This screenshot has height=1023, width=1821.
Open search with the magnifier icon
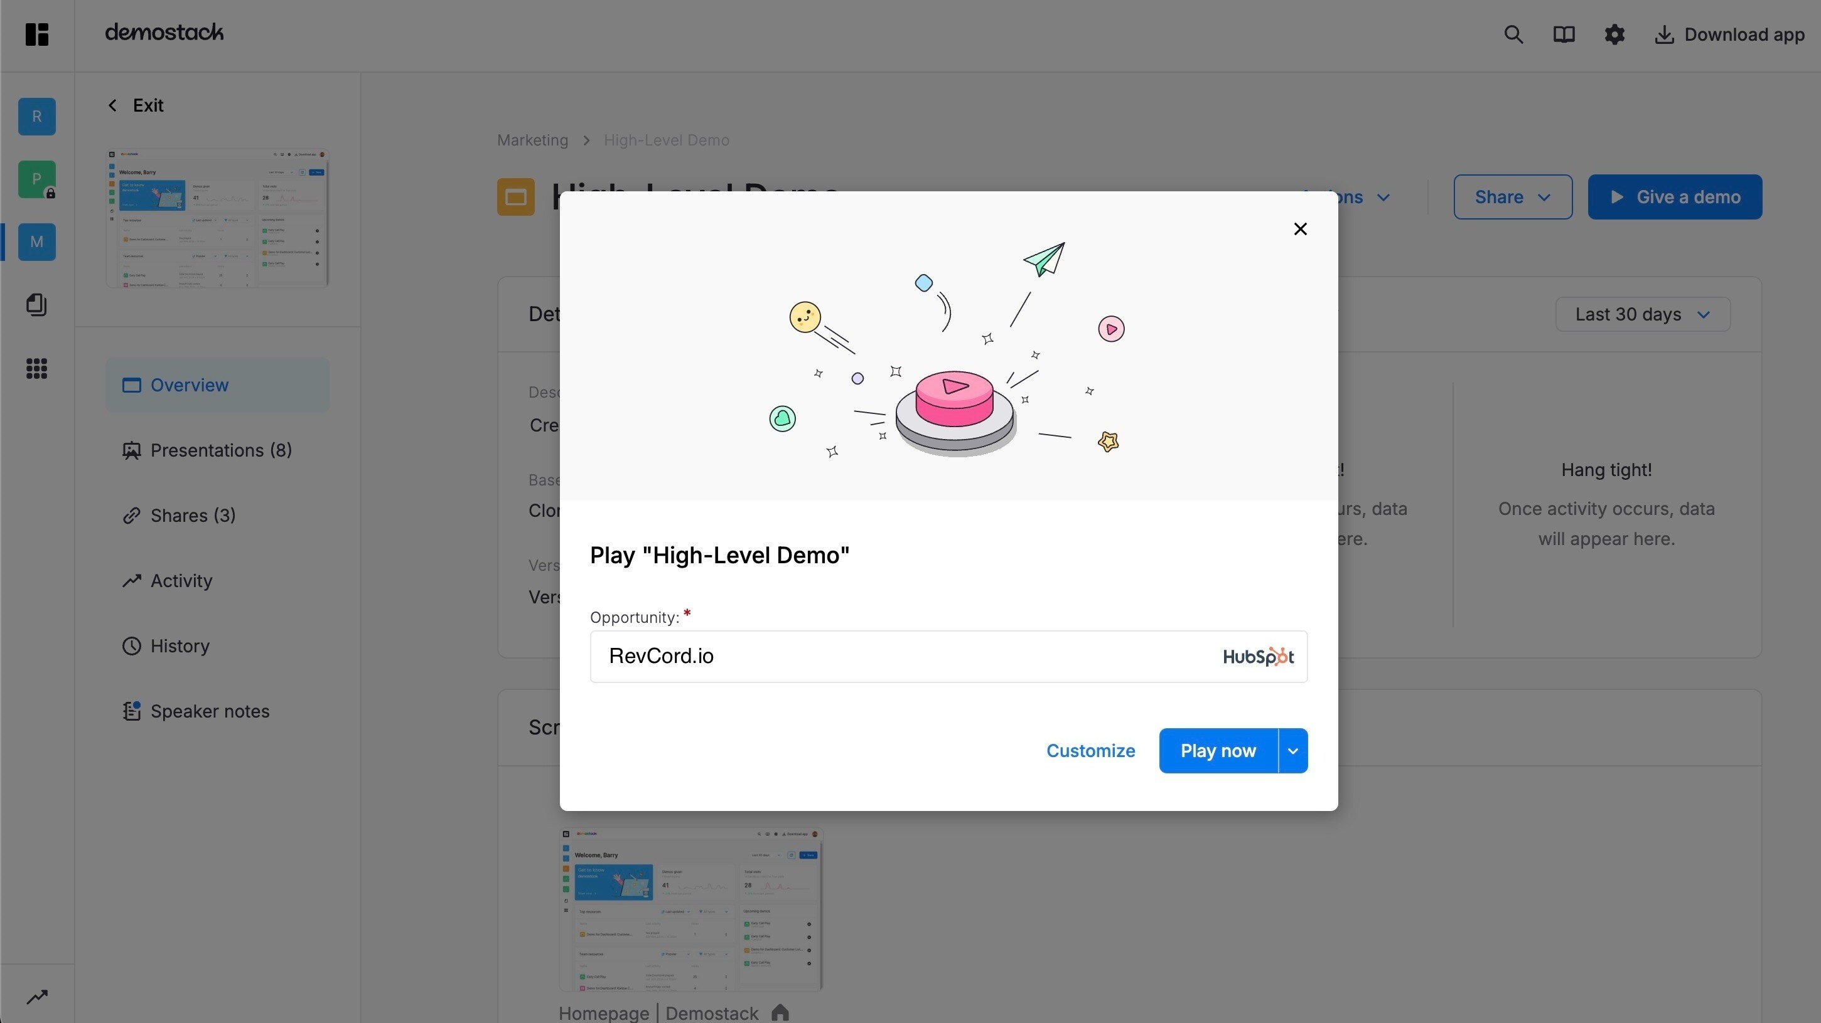(1513, 34)
